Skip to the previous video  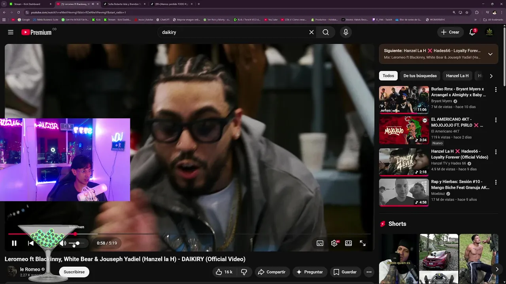[x=31, y=243]
